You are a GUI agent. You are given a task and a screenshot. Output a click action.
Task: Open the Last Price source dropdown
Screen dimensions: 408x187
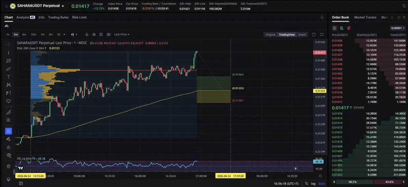click(122, 34)
